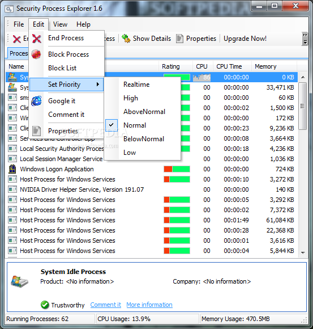Click the toolbar red X End Process icon

(17, 39)
